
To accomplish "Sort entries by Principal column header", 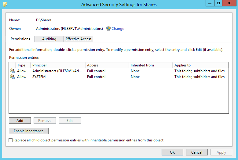I will pos(58,65).
